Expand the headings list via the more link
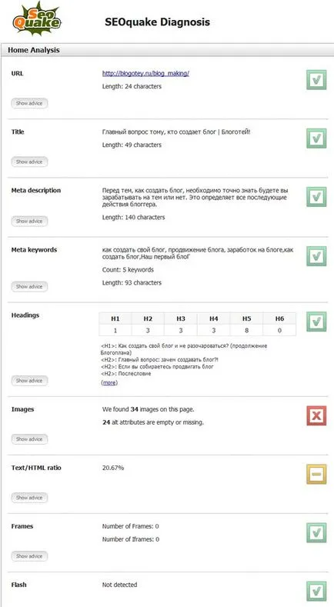This screenshot has height=607, width=334. point(109,382)
